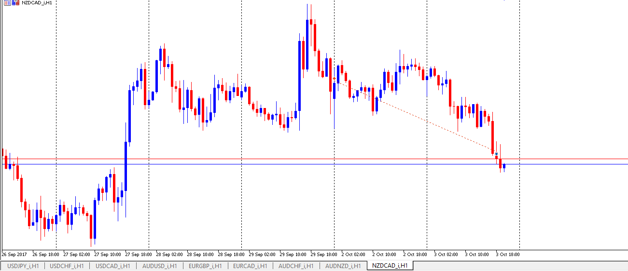Click the One-Click Trading panel icon
The image size is (628, 271).
pos(8,2)
